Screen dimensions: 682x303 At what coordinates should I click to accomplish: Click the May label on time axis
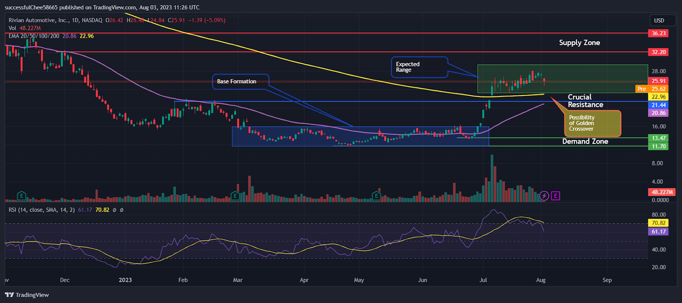click(359, 280)
